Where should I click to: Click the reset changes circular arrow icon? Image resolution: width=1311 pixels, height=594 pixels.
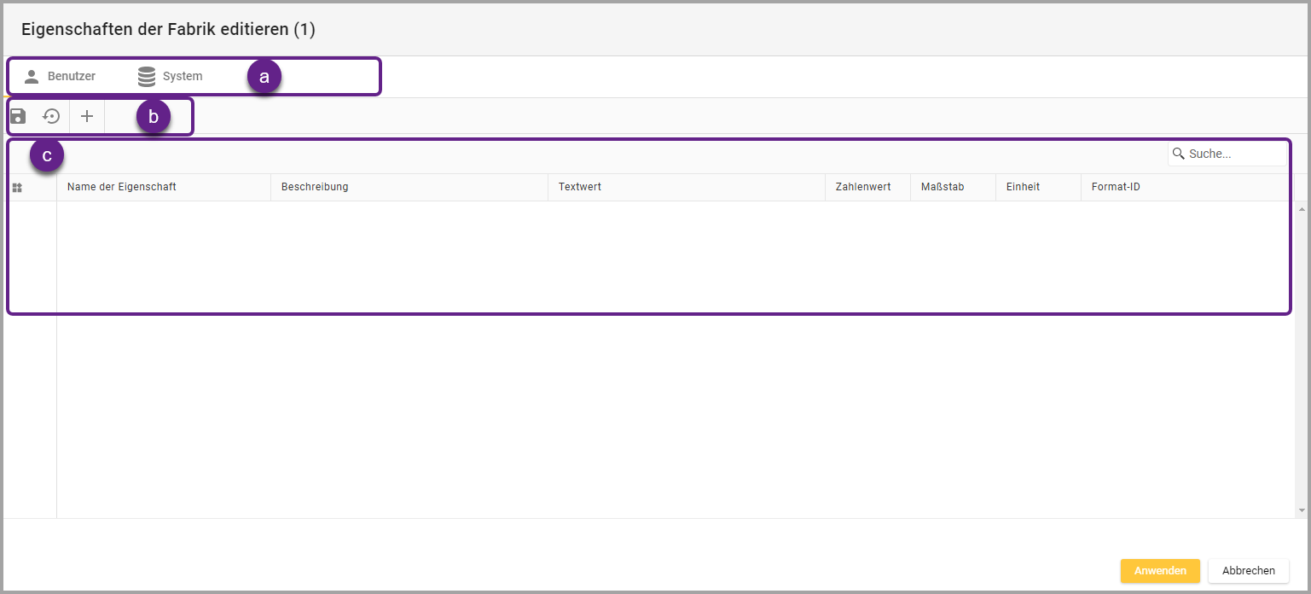click(x=52, y=116)
